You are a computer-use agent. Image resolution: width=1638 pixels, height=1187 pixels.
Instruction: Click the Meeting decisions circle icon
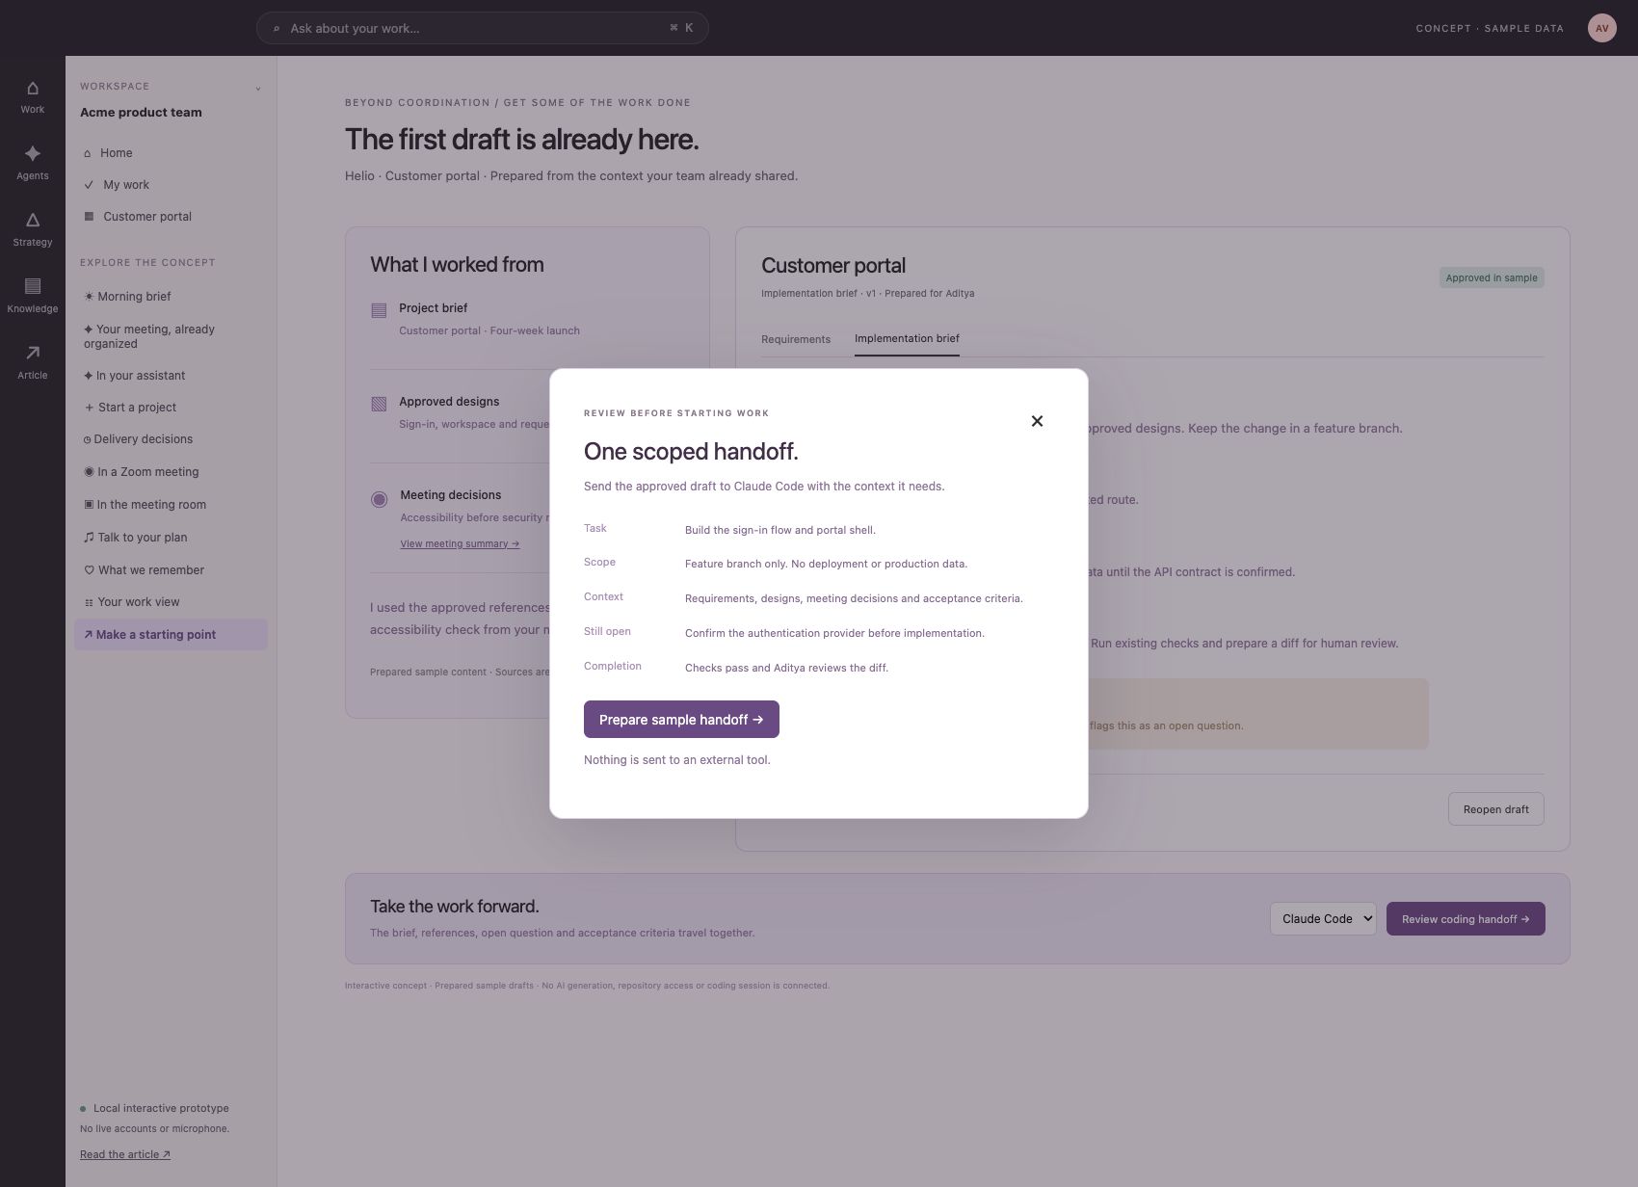tap(379, 499)
